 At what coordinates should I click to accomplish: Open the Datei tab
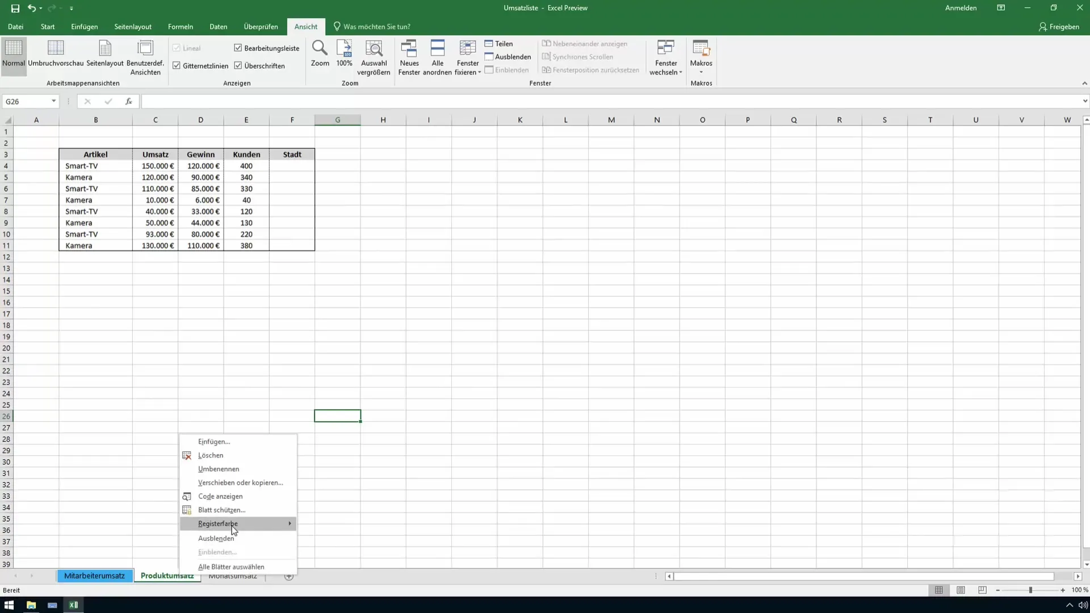click(15, 27)
